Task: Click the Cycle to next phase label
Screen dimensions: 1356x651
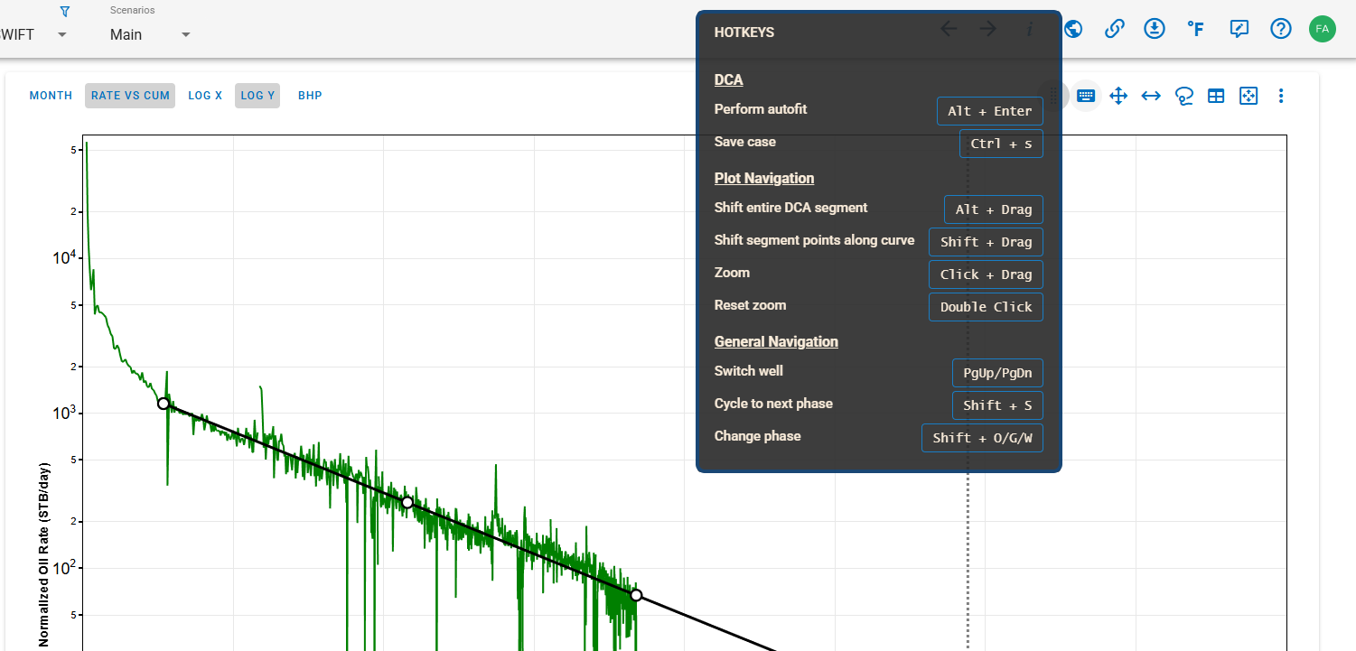Action: point(773,404)
